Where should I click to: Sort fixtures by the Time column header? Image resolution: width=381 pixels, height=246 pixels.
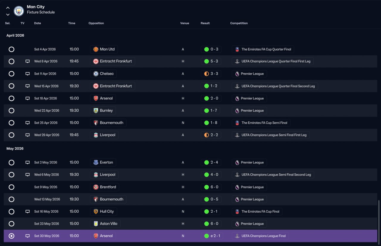(72, 23)
